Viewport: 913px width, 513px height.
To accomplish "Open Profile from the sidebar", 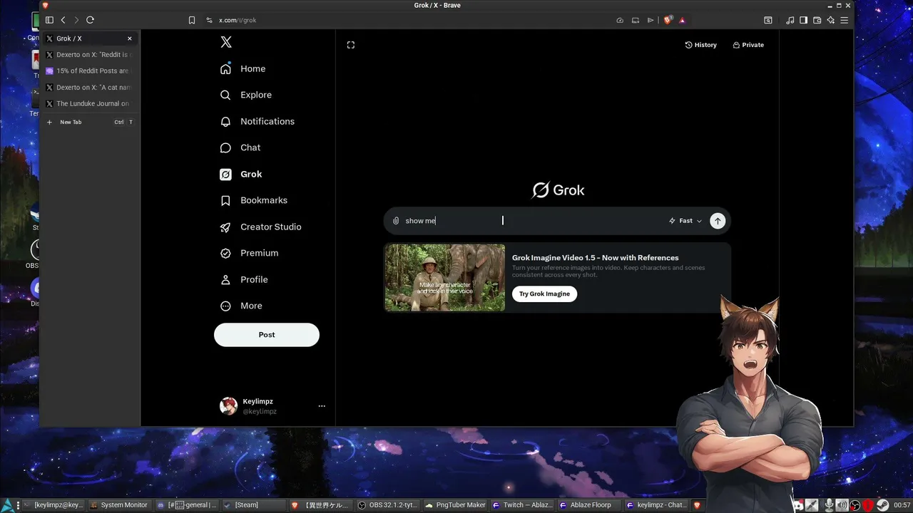I will (244, 279).
